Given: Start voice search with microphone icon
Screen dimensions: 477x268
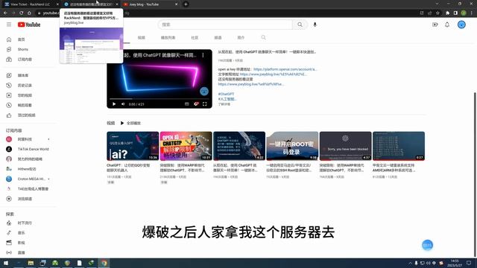Looking at the screenshot, I should pyautogui.click(x=315, y=25).
